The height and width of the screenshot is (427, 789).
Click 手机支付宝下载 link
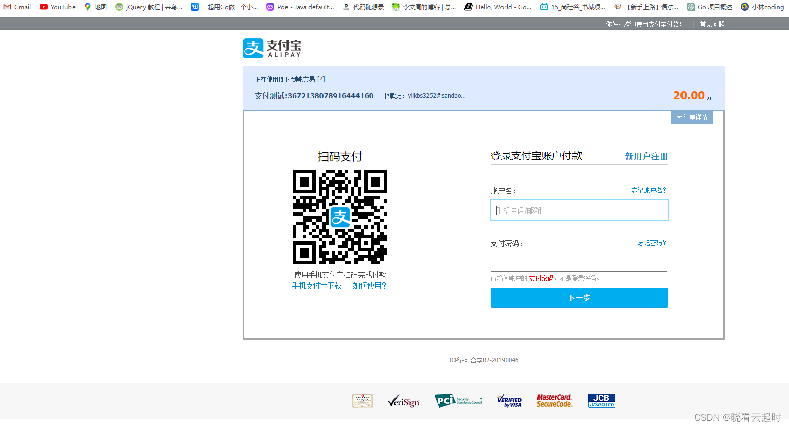317,286
